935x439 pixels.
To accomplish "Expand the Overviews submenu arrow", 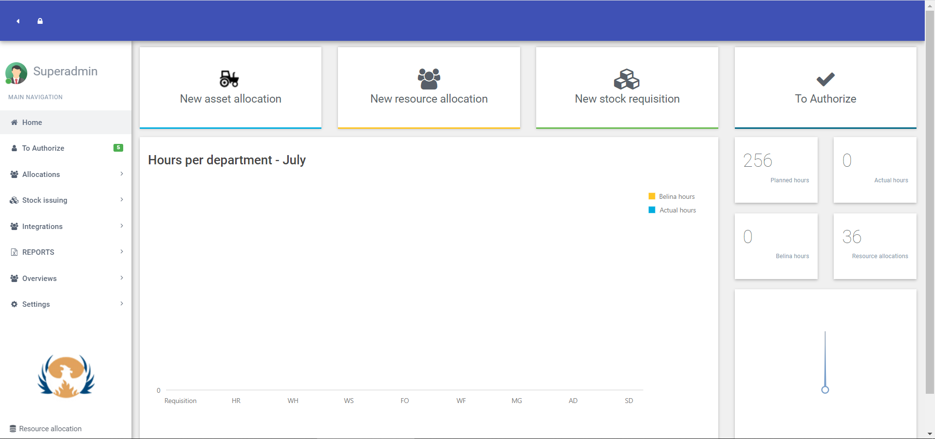I will [x=122, y=278].
